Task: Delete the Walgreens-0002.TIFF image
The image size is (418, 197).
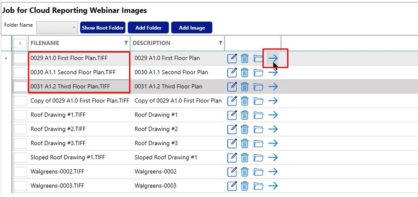Action: point(245,172)
